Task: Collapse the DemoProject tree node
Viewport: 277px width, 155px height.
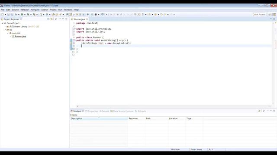Action: 3,23
